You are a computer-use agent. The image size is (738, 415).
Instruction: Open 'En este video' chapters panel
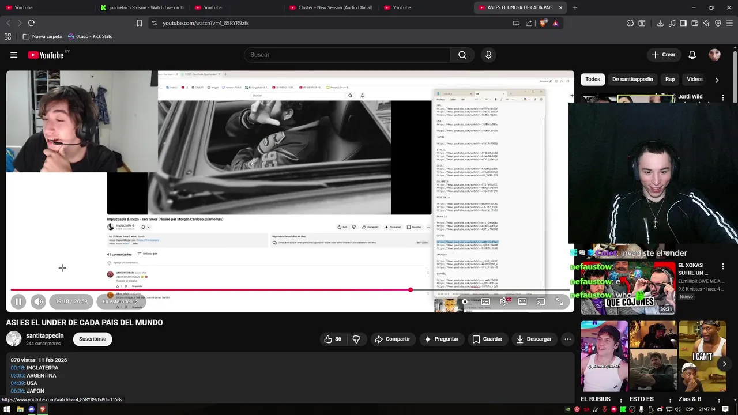120,301
